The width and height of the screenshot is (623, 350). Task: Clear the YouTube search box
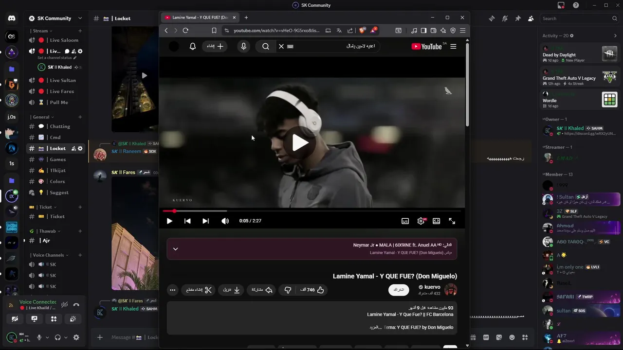point(281,46)
